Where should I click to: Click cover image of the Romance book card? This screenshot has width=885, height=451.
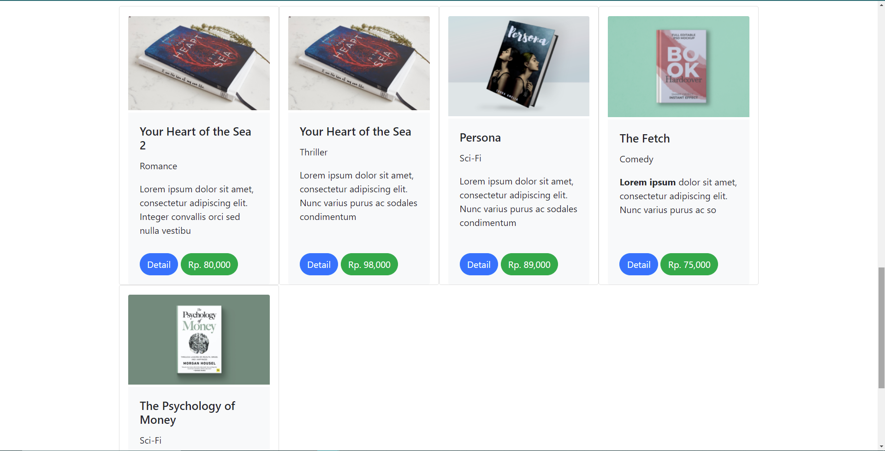pyautogui.click(x=199, y=63)
